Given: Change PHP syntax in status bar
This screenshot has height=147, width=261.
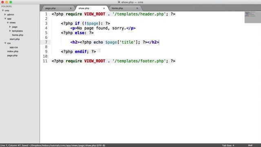Looking at the screenshot, I should 250,145.
